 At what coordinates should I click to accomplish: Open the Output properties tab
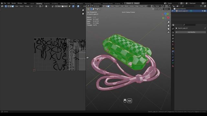click(173, 35)
